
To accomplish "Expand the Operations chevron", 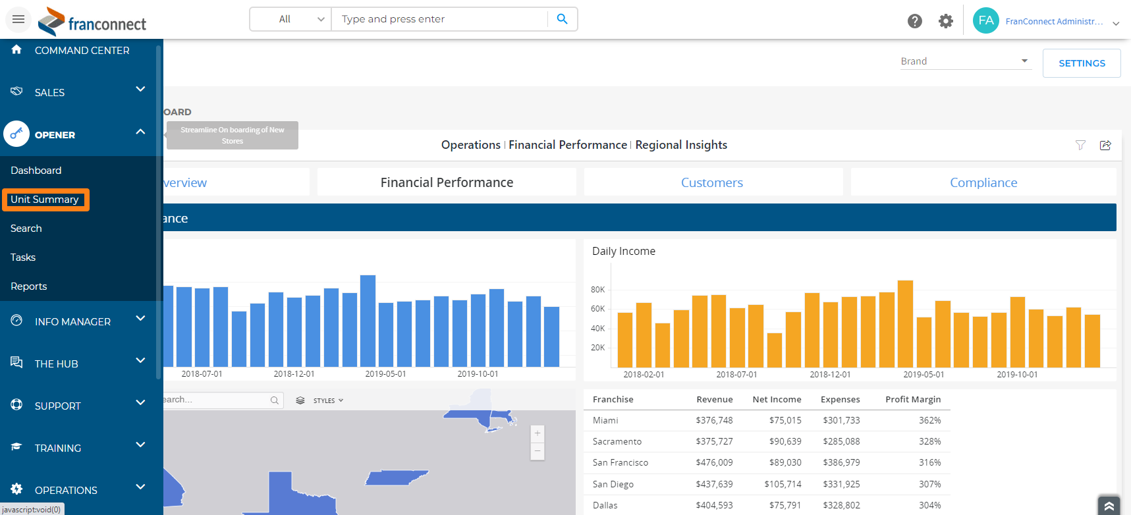I will coord(140,487).
